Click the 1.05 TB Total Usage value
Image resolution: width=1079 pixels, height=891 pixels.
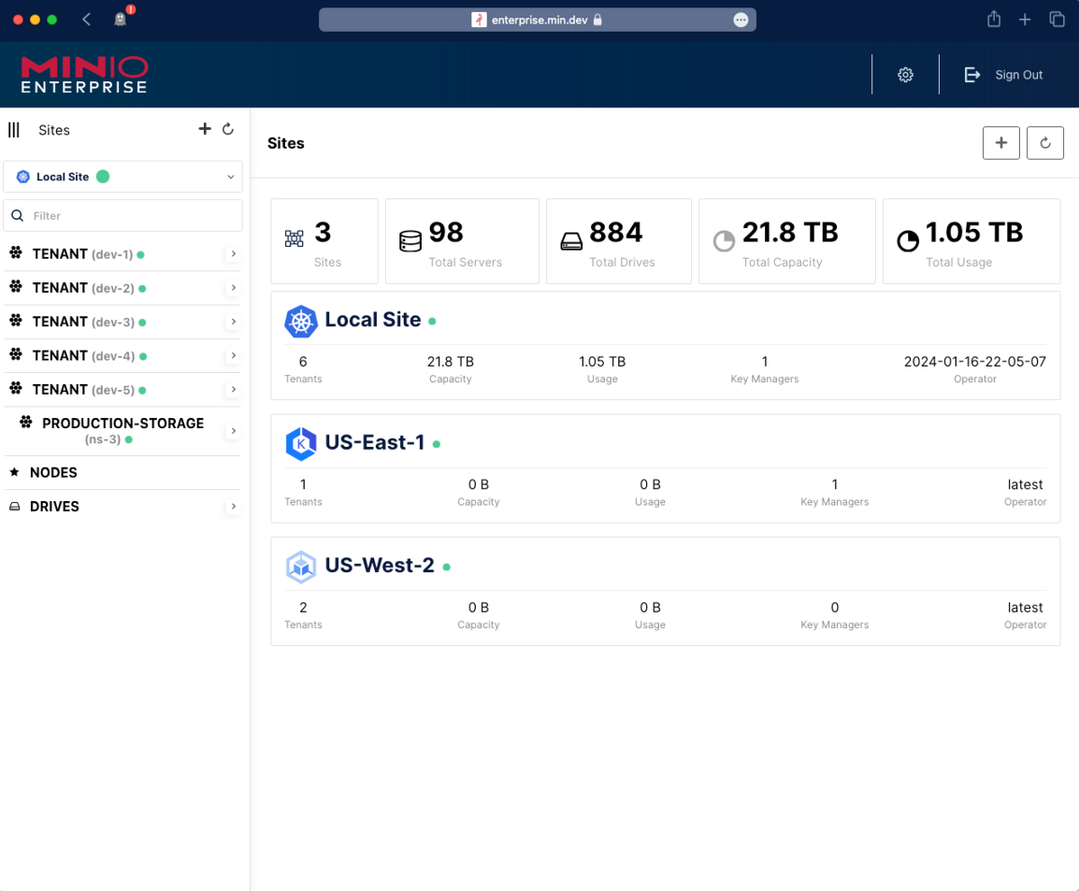pyautogui.click(x=973, y=233)
